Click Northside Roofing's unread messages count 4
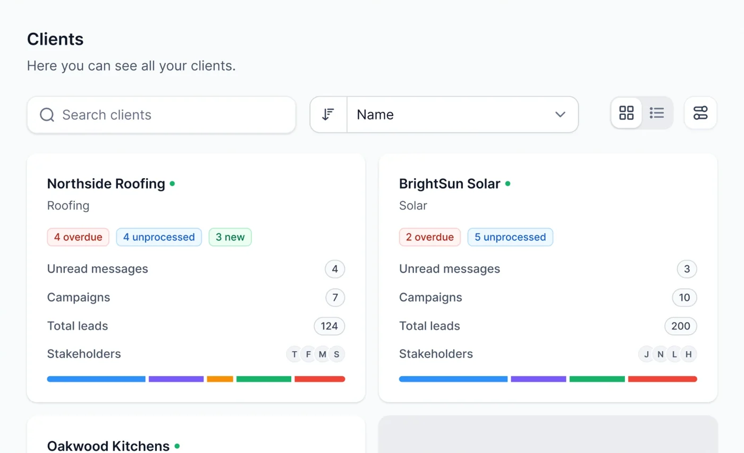Viewport: 744px width, 453px height. [x=335, y=269]
